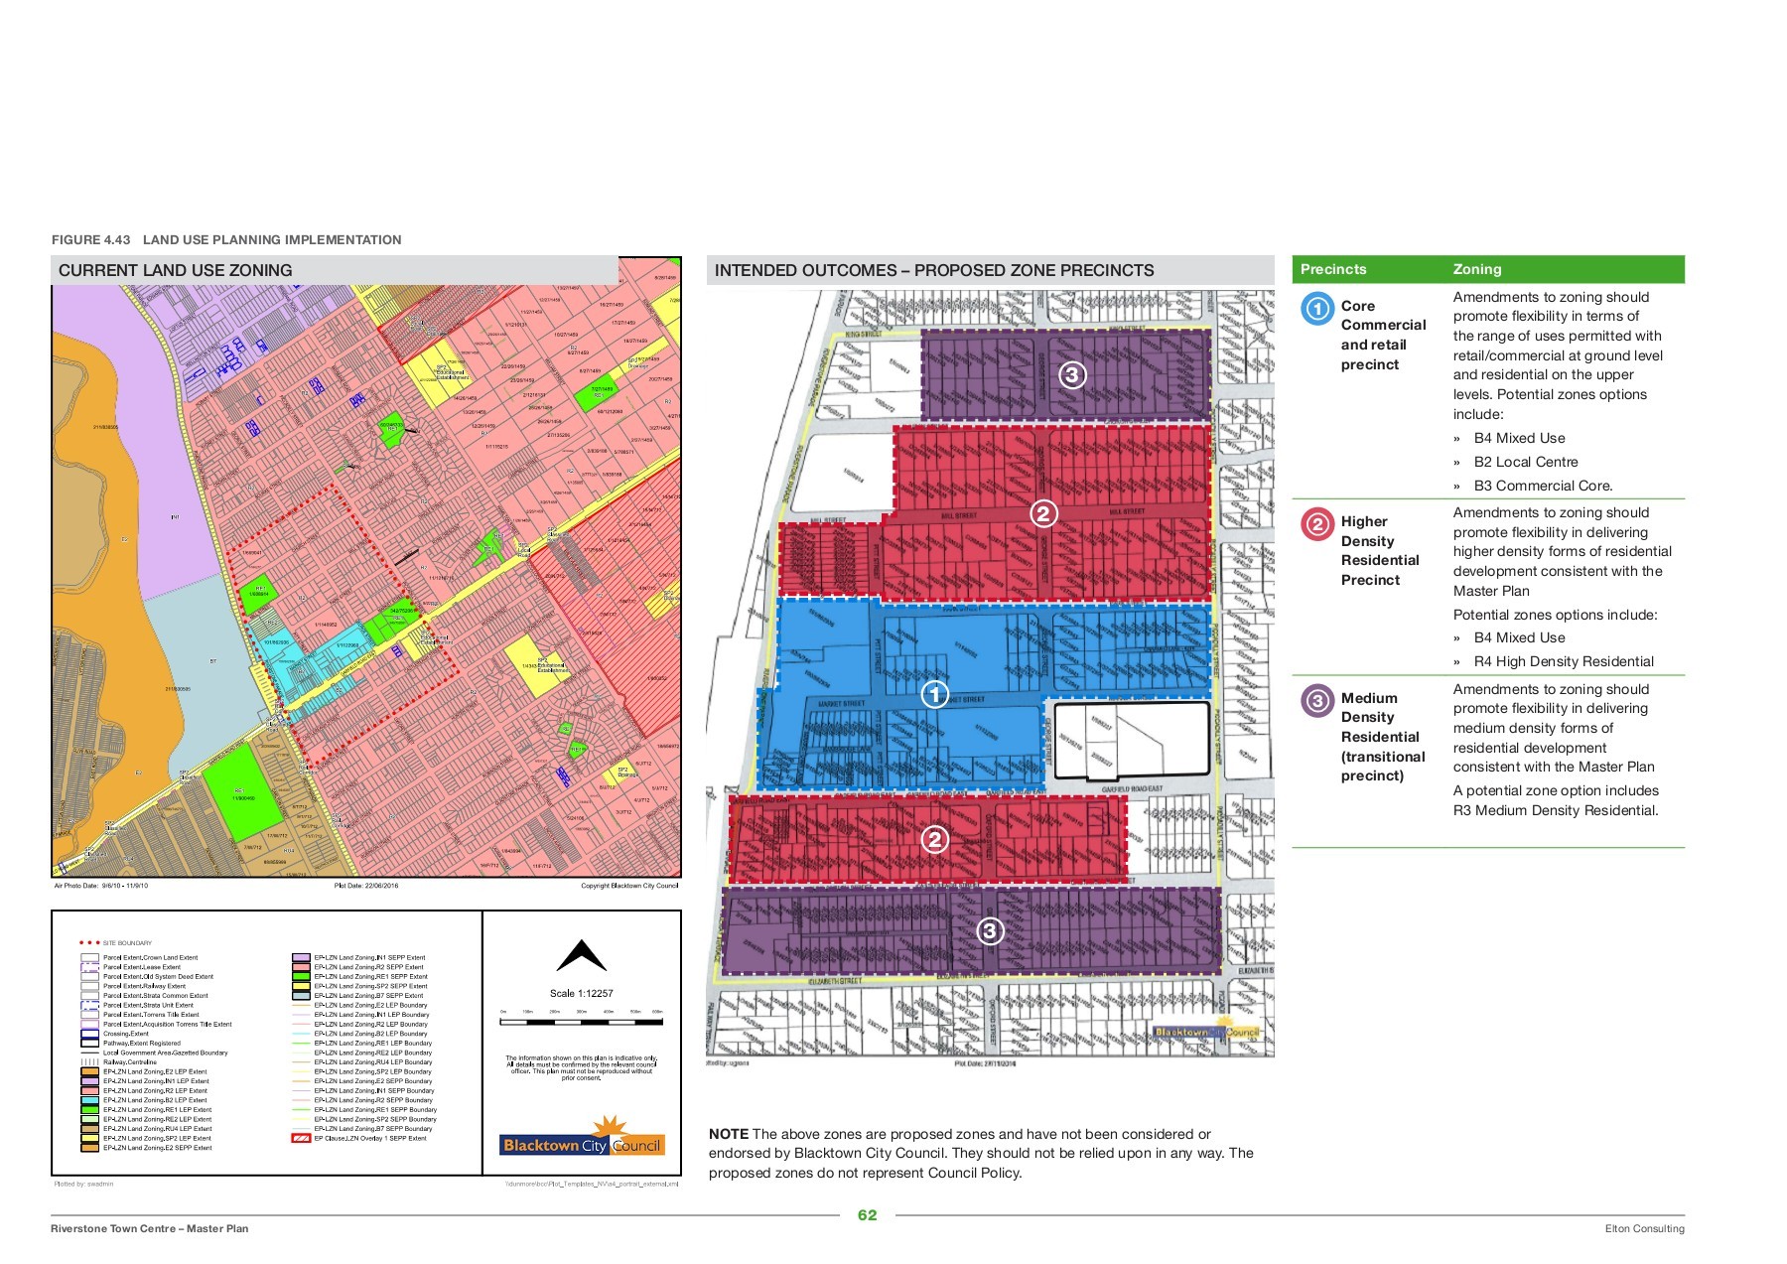Toggle the SITE BOUNDARY red-dot legend entry
1787x1264 pixels.
point(114,943)
